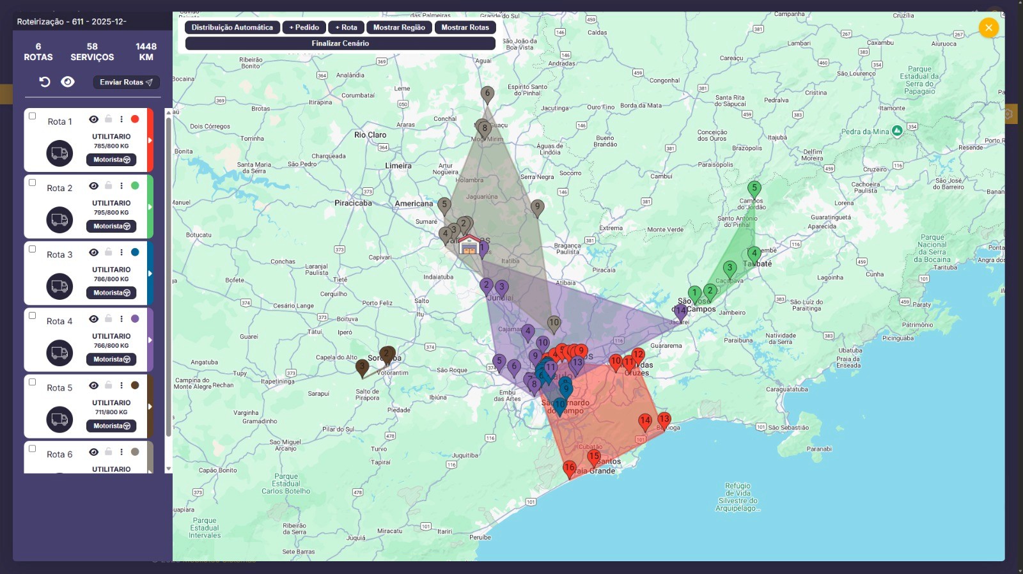
Task: Click the padlock icon on Rota 4
Action: tap(108, 318)
